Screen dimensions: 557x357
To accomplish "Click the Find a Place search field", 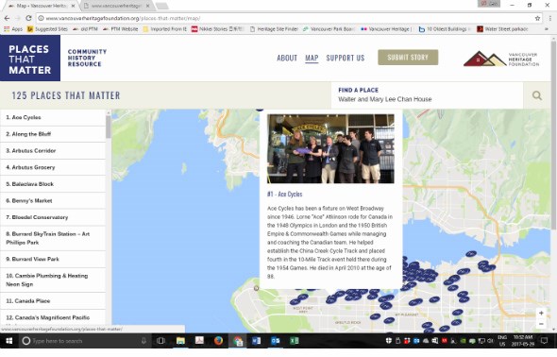I will pyautogui.click(x=427, y=95).
